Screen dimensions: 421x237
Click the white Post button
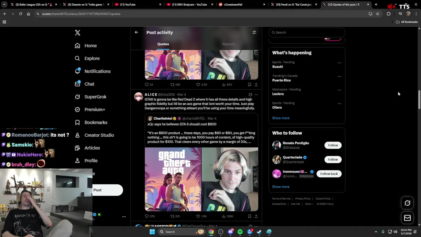pos(108,190)
